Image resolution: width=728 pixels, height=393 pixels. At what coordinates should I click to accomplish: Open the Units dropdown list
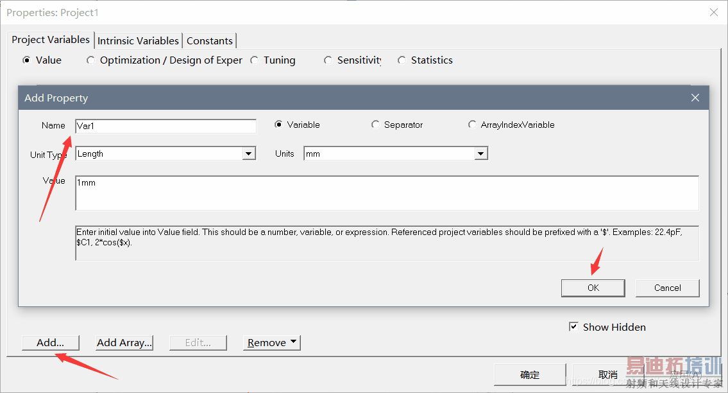pyautogui.click(x=481, y=154)
